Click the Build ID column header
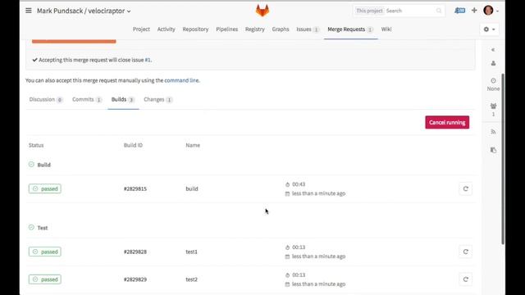The height and width of the screenshot is (295, 525). pyautogui.click(x=133, y=145)
